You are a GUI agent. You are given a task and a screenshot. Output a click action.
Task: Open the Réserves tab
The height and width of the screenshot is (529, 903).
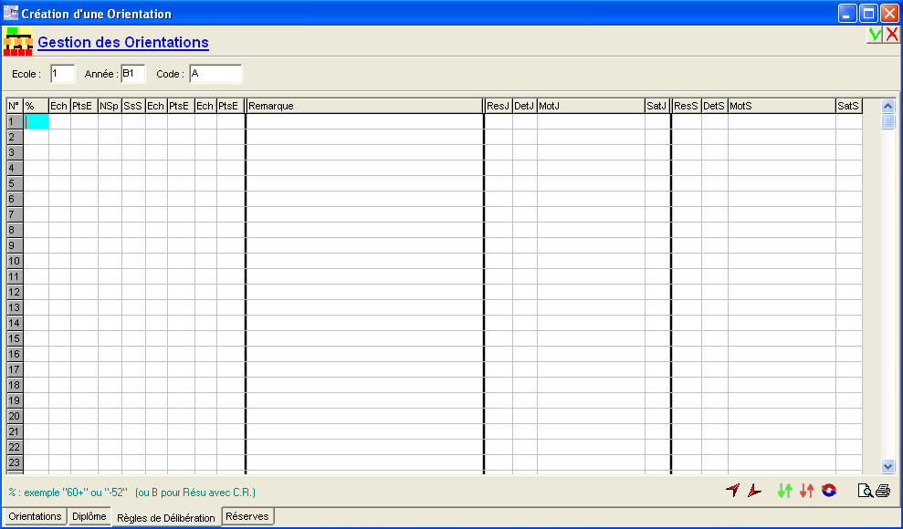(247, 516)
